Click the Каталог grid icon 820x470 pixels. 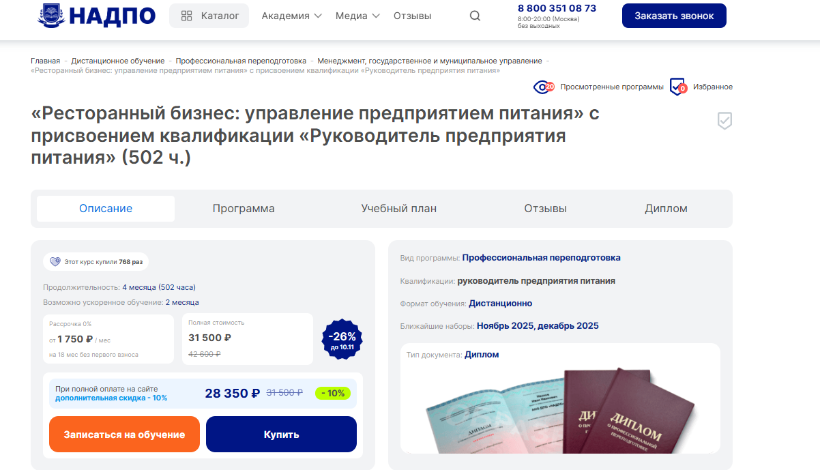coord(186,16)
